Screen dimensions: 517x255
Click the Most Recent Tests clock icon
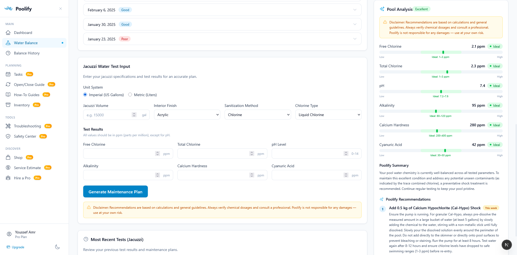coord(86,239)
